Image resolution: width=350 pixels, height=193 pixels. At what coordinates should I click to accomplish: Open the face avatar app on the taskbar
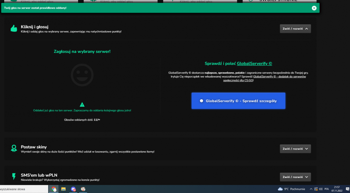point(83,189)
